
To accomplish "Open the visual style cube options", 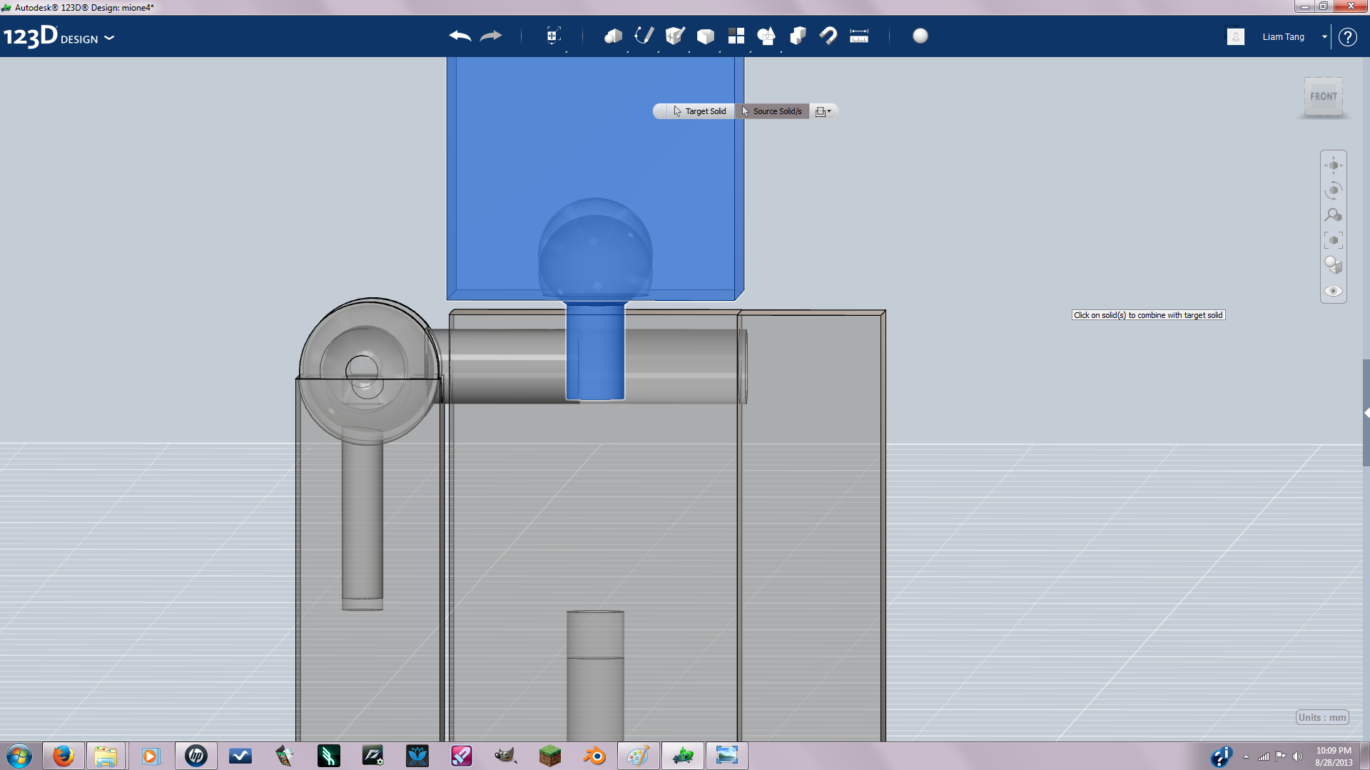I will [1333, 265].
